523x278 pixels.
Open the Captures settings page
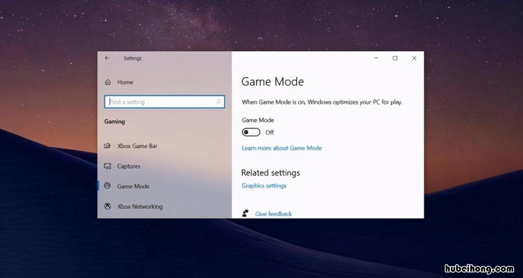(129, 166)
